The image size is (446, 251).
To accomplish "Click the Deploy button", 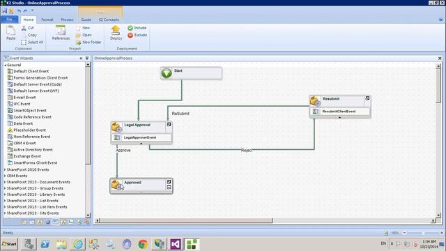I will click(116, 33).
